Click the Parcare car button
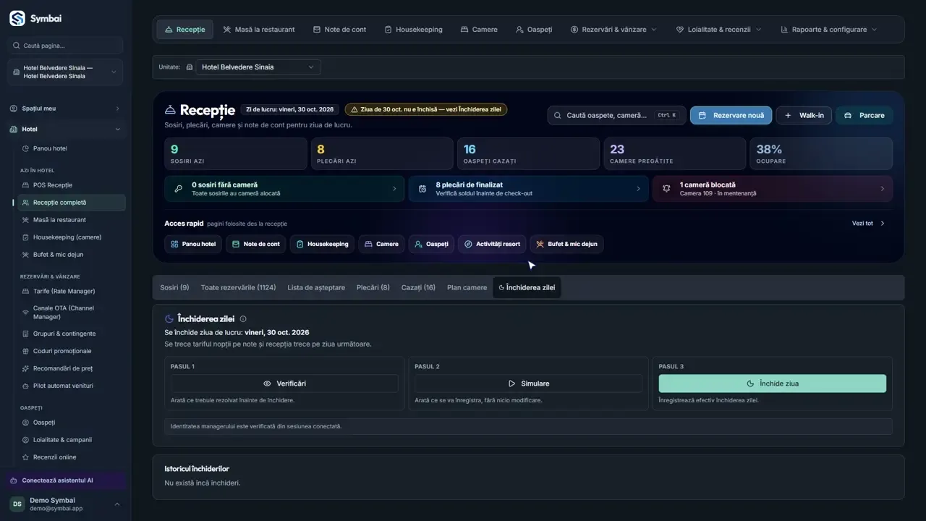The image size is (926, 521). (x=865, y=115)
